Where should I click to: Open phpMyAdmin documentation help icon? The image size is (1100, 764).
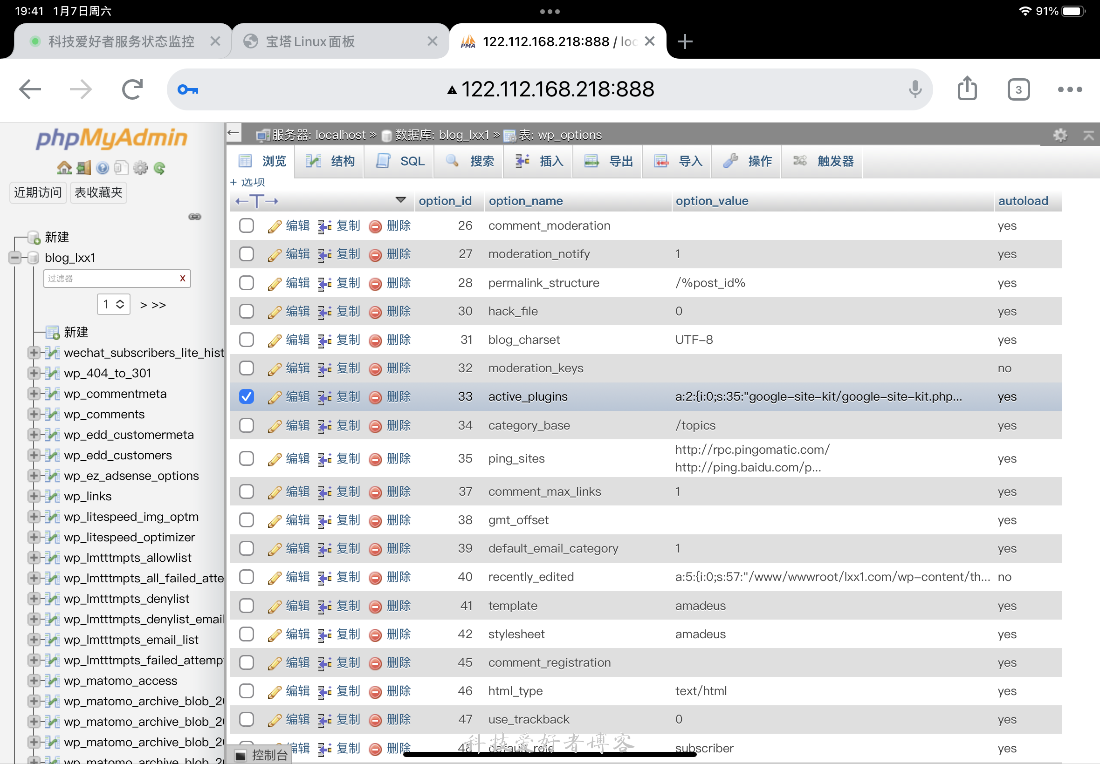point(103,168)
